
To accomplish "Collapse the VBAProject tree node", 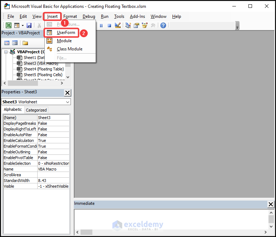I will 6,52.
